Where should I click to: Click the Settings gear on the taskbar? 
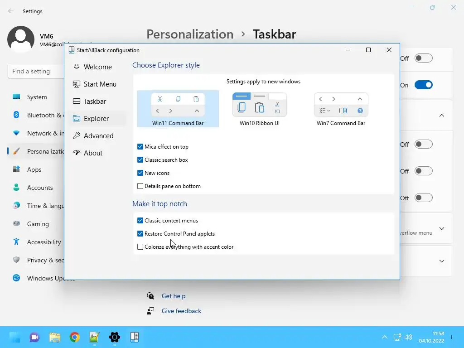point(115,337)
